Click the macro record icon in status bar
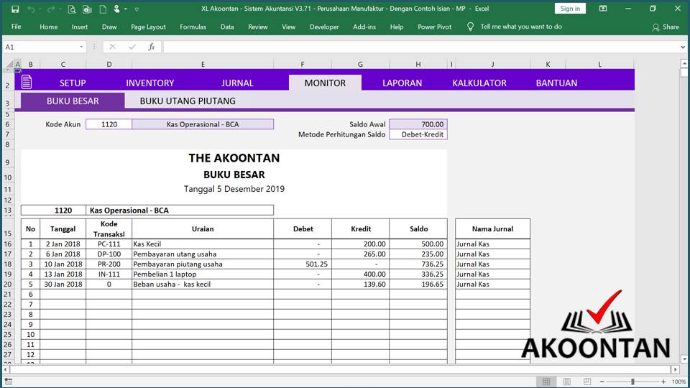Screen dimensions: 690x388 point(8,382)
